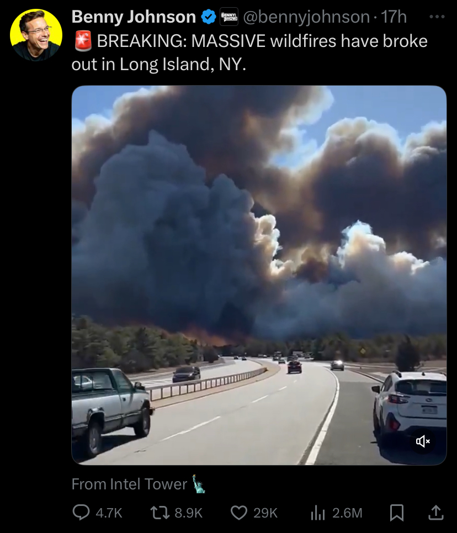Share the tweet using the upload arrow icon
Image resolution: width=457 pixels, height=533 pixels.
436,513
